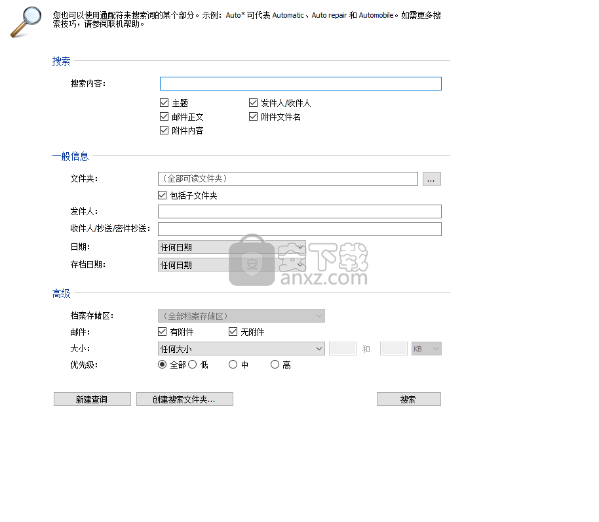Click the 搜索内容 text field
Image resolution: width=599 pixels, height=522 pixels.
tap(301, 84)
